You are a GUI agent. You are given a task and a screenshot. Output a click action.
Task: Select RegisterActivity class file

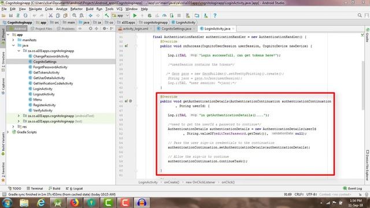tap(45, 105)
